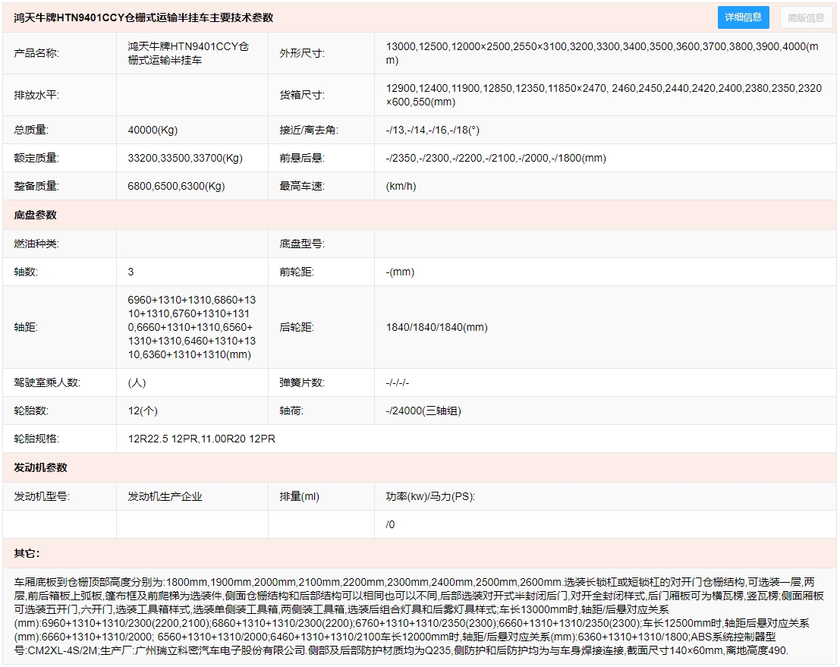
Task: Click the 详细信息 button
Action: point(743,17)
